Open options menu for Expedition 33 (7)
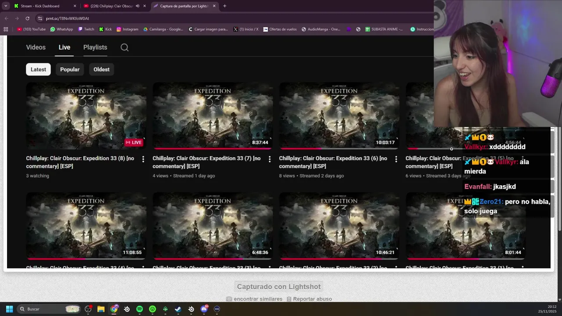Image resolution: width=562 pixels, height=316 pixels. click(x=270, y=159)
